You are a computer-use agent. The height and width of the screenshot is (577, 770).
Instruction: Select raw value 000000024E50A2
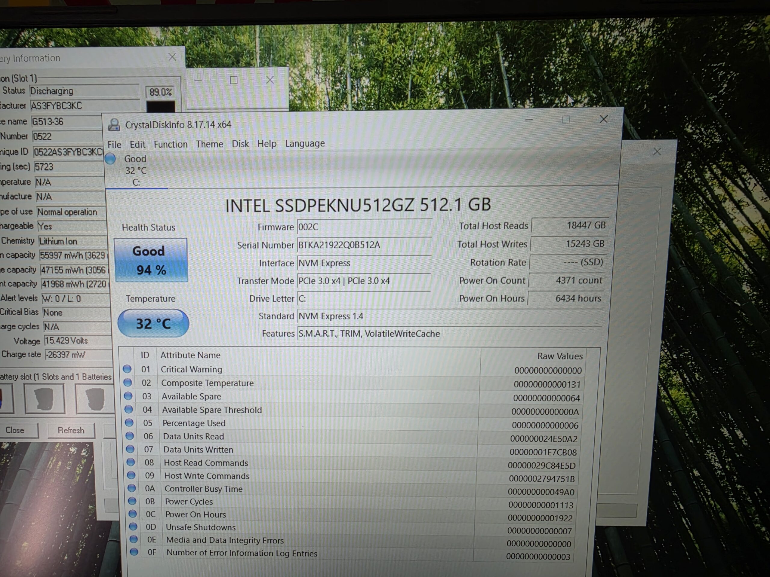[x=544, y=439]
